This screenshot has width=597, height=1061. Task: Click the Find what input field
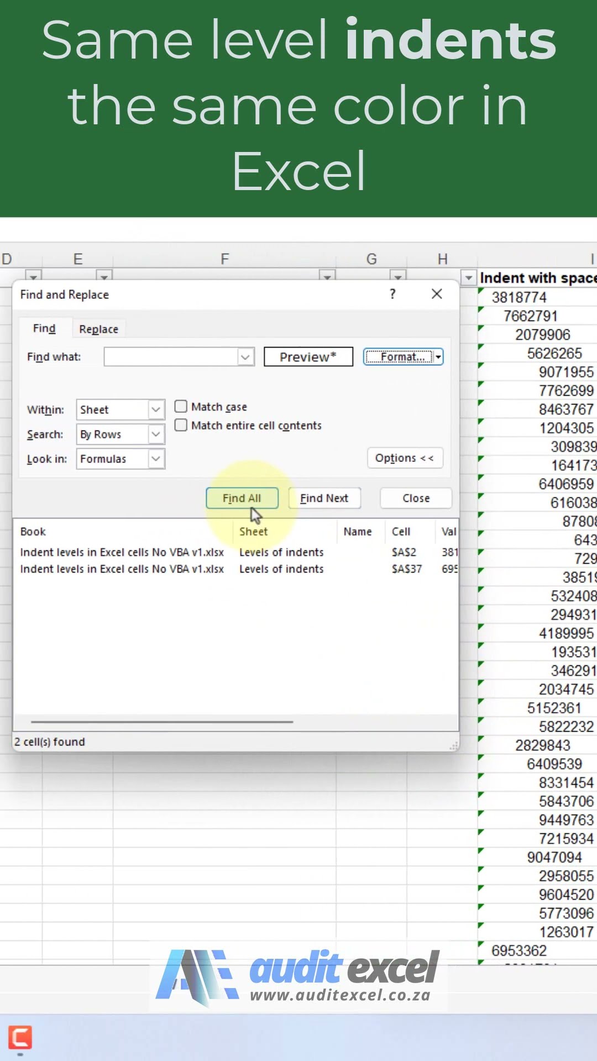pyautogui.click(x=171, y=357)
